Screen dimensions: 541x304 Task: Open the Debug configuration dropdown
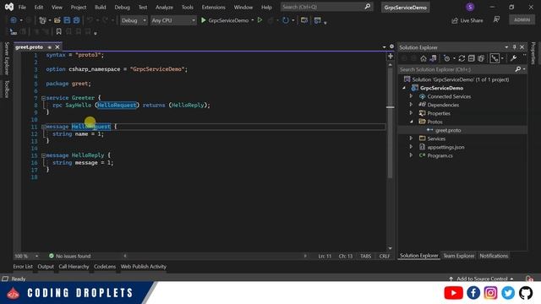click(134, 20)
